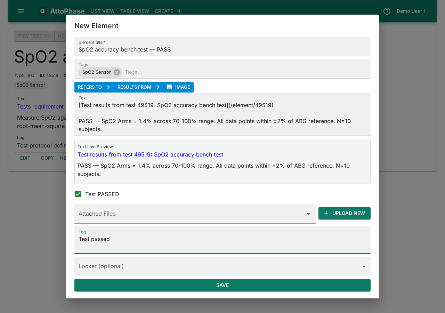Expand the Locker (optional) dropdown
The width and height of the screenshot is (445, 313).
click(364, 266)
